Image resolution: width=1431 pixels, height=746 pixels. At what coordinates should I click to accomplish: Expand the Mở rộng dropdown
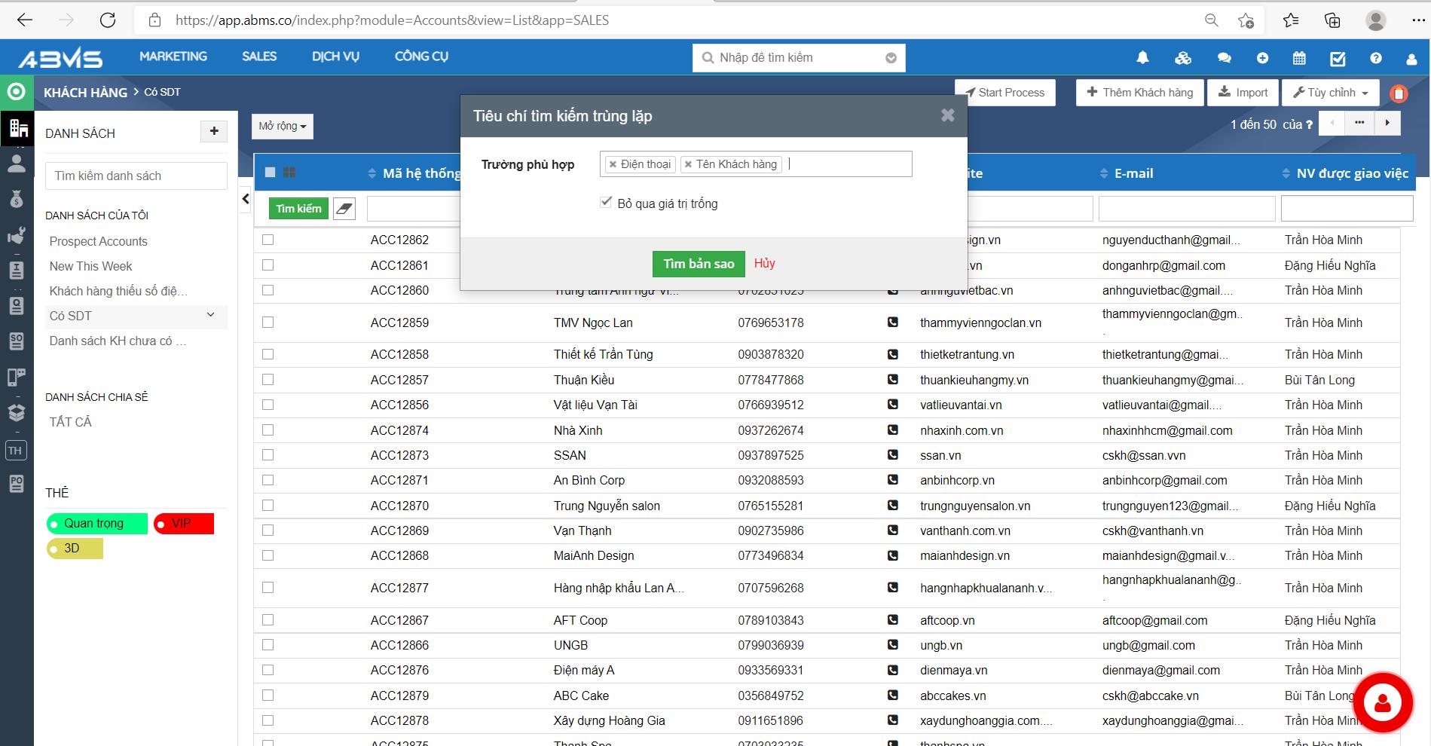pyautogui.click(x=282, y=127)
